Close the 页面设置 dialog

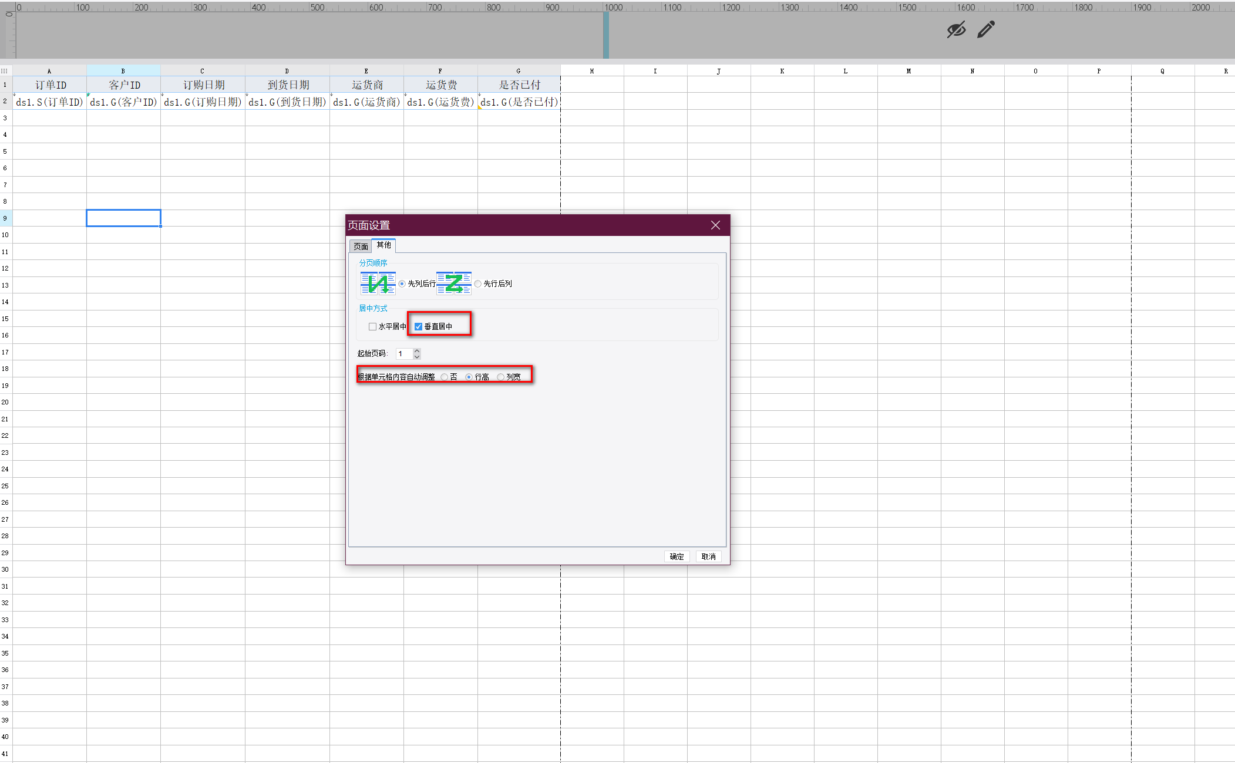(715, 225)
